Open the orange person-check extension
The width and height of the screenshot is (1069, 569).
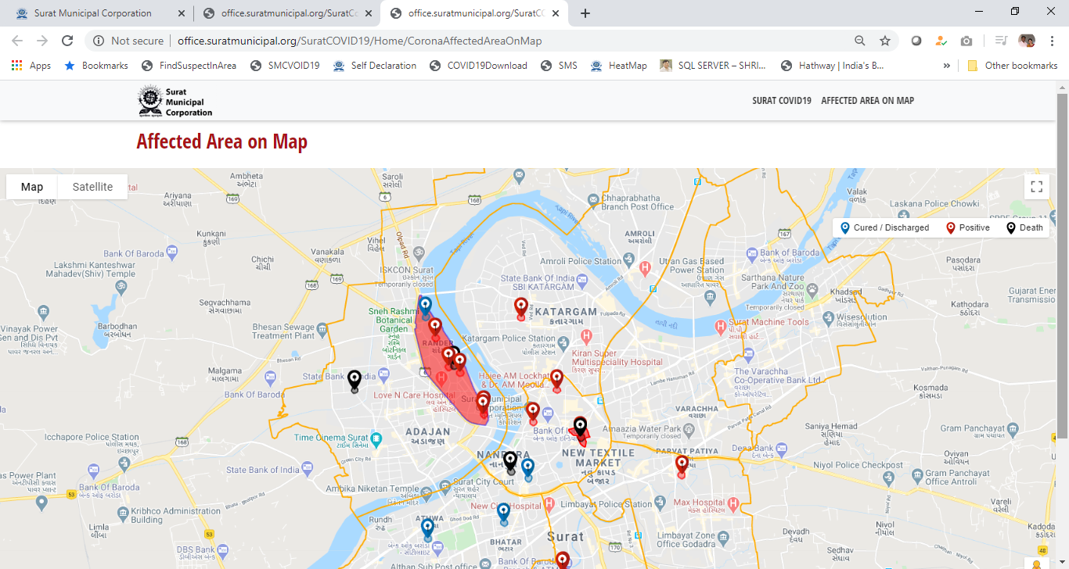(941, 41)
